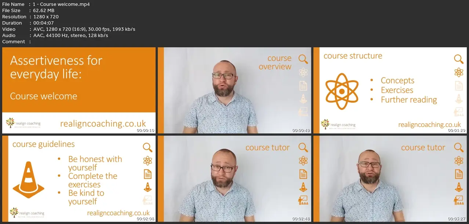This screenshot has height=224, width=469.
Task: Click the magnifying glass icon in 00:00:49 thumbnail
Action: [x=303, y=59]
